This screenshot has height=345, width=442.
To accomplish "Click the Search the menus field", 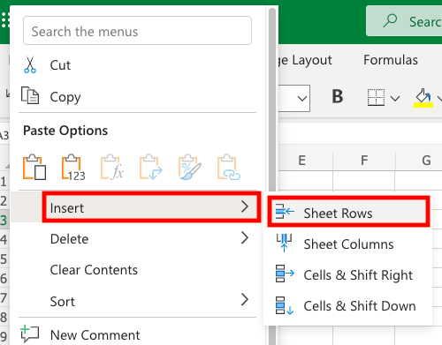I will click(137, 31).
